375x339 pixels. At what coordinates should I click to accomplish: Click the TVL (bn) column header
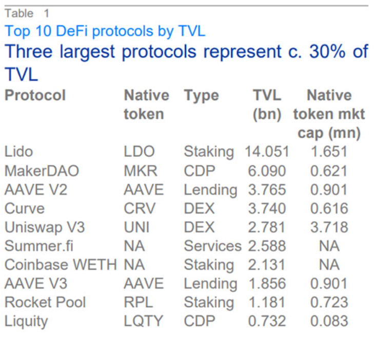[267, 104]
